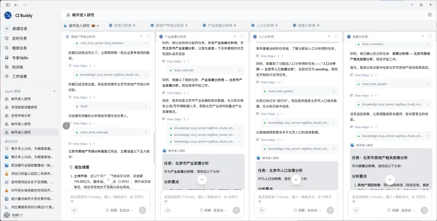The height and width of the screenshot is (221, 437).
Task: Switch to 产业发展分析师 tab
Action: pos(219,25)
